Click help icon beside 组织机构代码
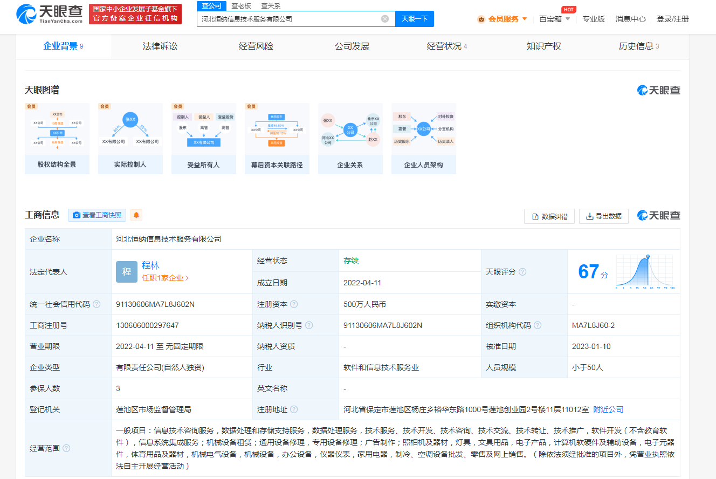This screenshot has width=716, height=479. point(538,325)
